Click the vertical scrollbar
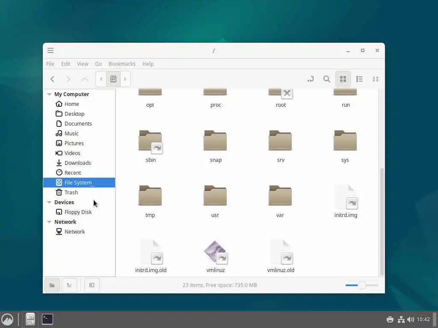The height and width of the screenshot is (328, 438). (382, 222)
